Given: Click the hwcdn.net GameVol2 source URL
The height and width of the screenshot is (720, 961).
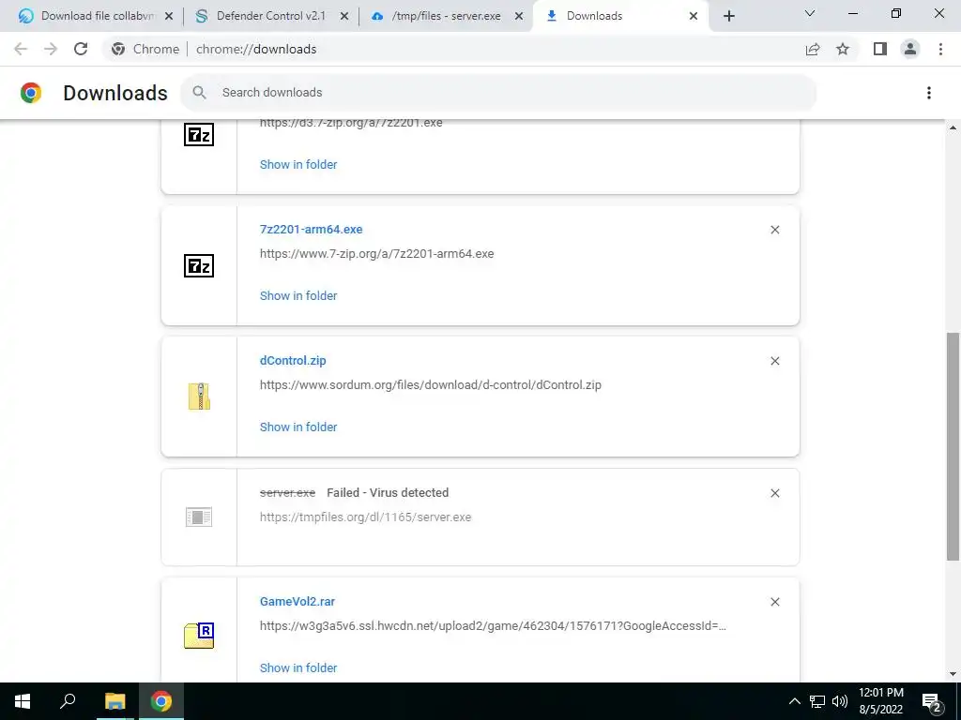Looking at the screenshot, I should point(493,625).
